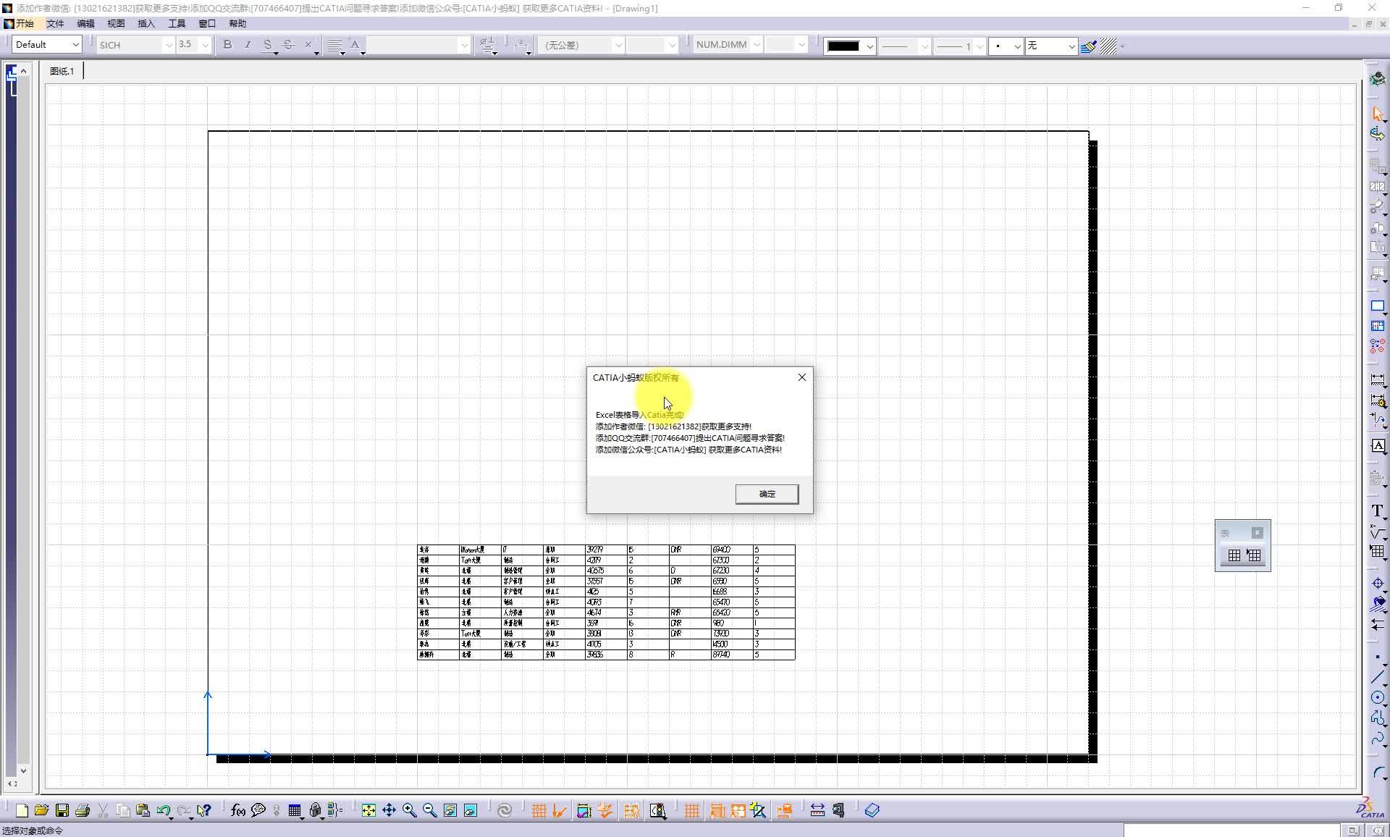Screen dimensions: 1390x837
Task: Click the 确定 button in dialog
Action: click(x=767, y=494)
